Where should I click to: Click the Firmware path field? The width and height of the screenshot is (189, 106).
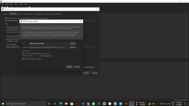click(x=49, y=47)
